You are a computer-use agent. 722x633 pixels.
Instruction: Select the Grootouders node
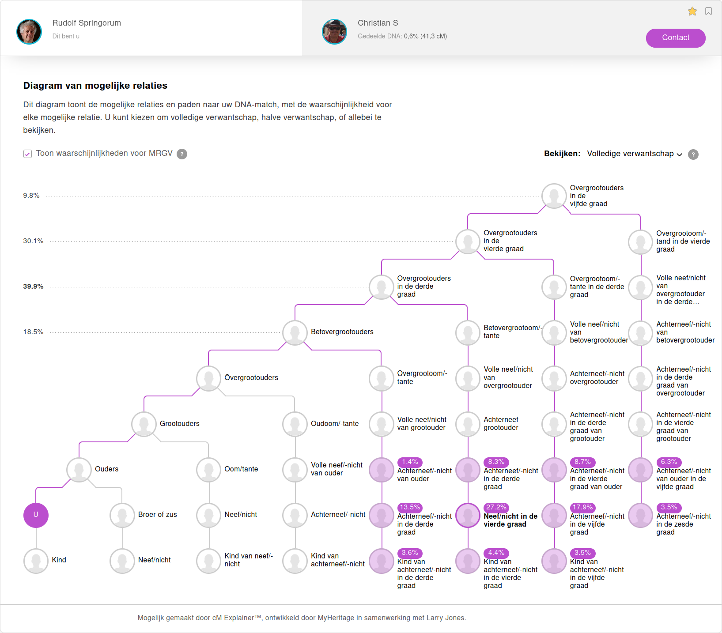pyautogui.click(x=143, y=424)
